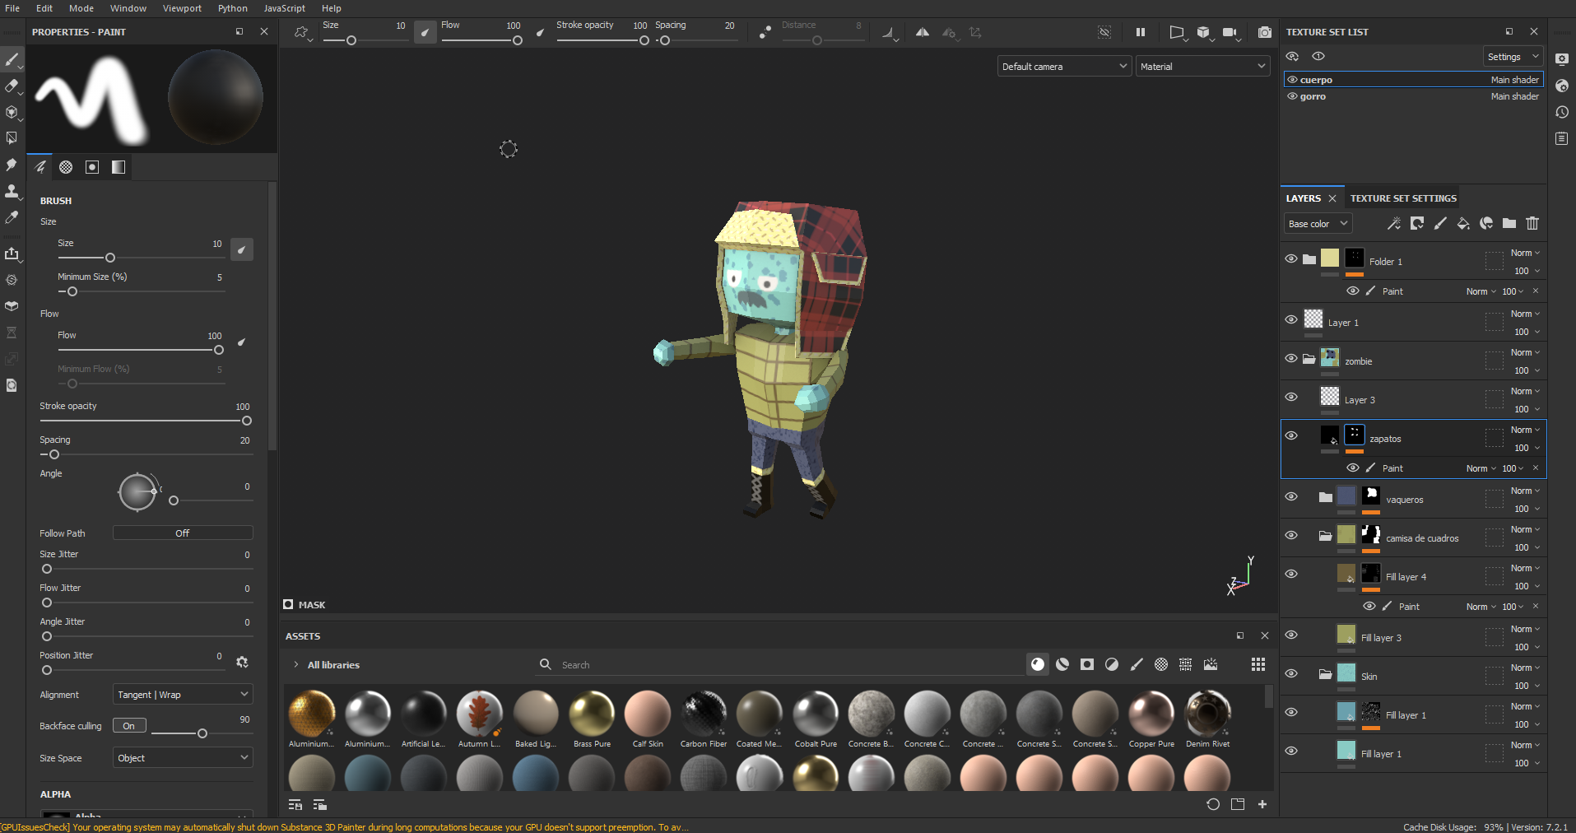This screenshot has width=1576, height=833.
Task: Pick the Smudge tool
Action: click(12, 165)
